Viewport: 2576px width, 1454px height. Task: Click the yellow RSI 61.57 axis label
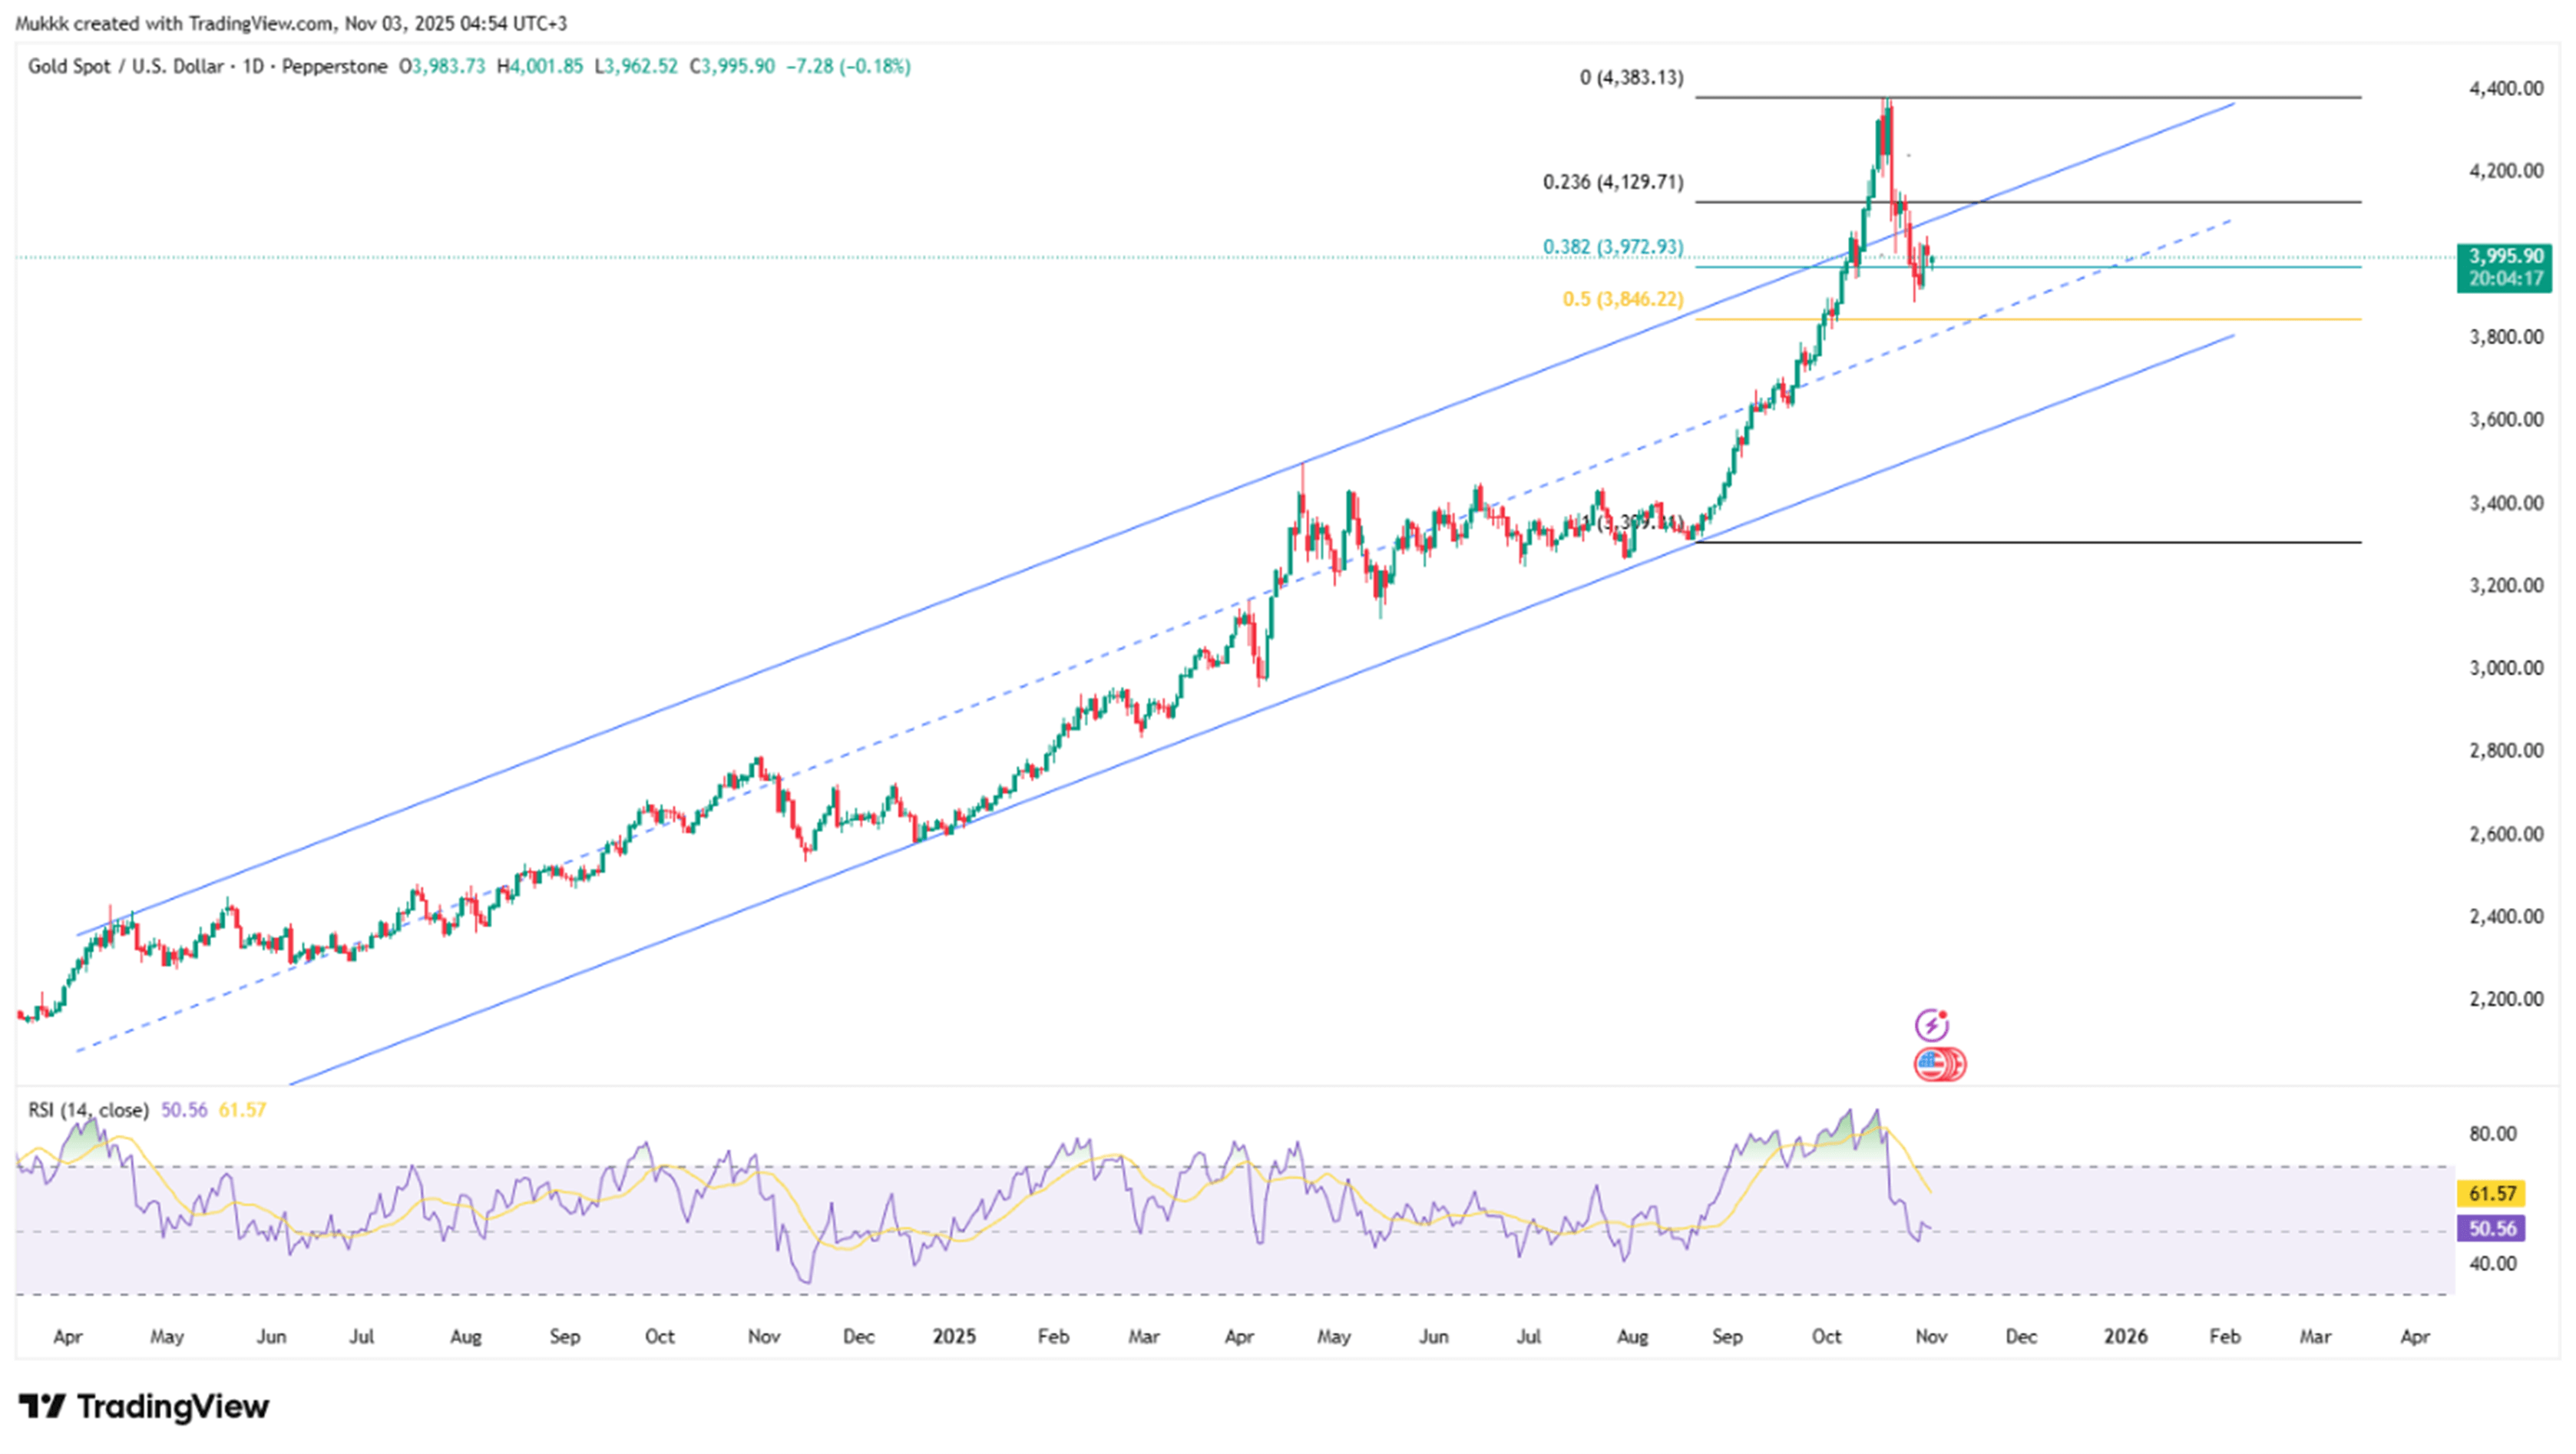tap(2491, 1193)
